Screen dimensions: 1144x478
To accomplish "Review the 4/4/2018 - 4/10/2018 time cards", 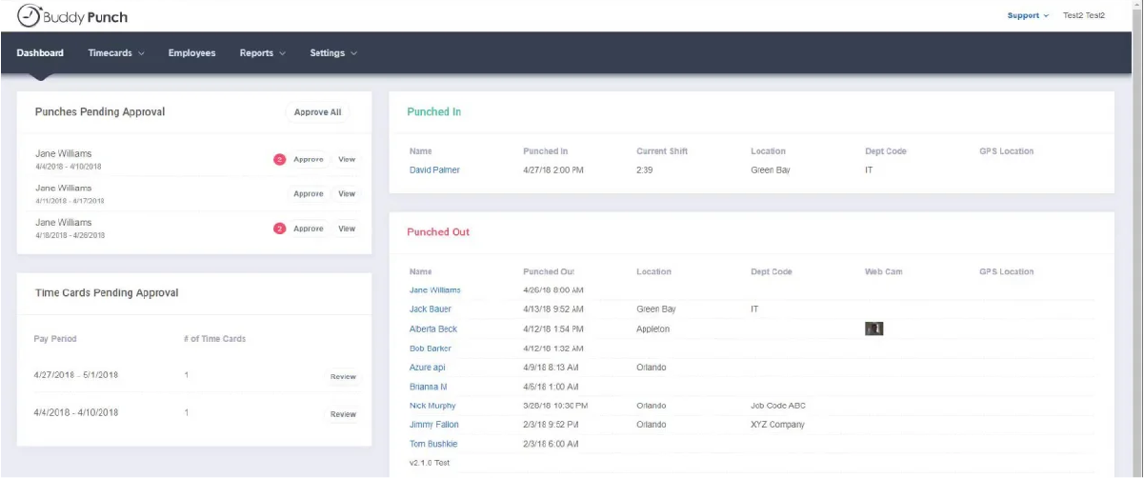I will pyautogui.click(x=343, y=415).
